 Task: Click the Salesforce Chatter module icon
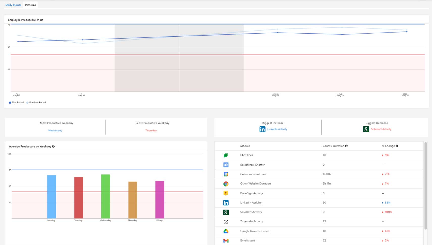pos(226,165)
